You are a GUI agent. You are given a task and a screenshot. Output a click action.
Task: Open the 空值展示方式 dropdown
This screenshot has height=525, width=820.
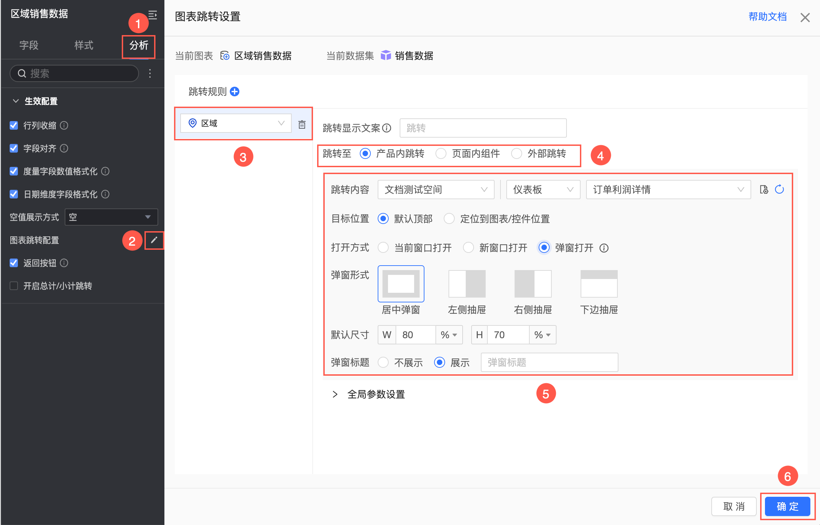point(111,217)
